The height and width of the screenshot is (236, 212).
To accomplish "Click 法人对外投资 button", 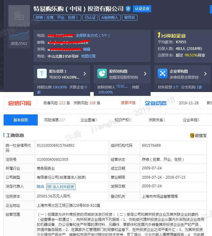I will (61, 187).
